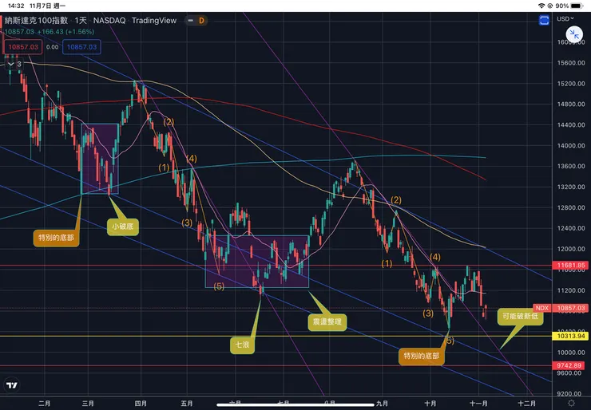Tap the blue square frame icon beside USD
Viewport: 591px width, 410px height.
[x=544, y=20]
